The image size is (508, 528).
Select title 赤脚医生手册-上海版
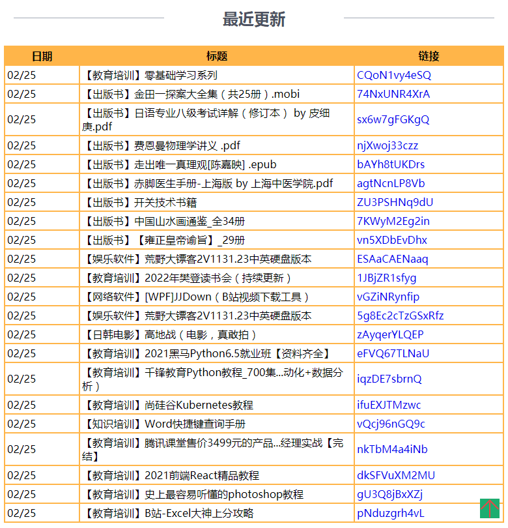click(x=208, y=183)
